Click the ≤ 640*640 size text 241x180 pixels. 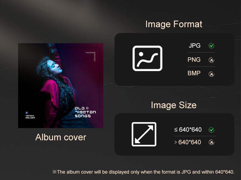point(188,130)
